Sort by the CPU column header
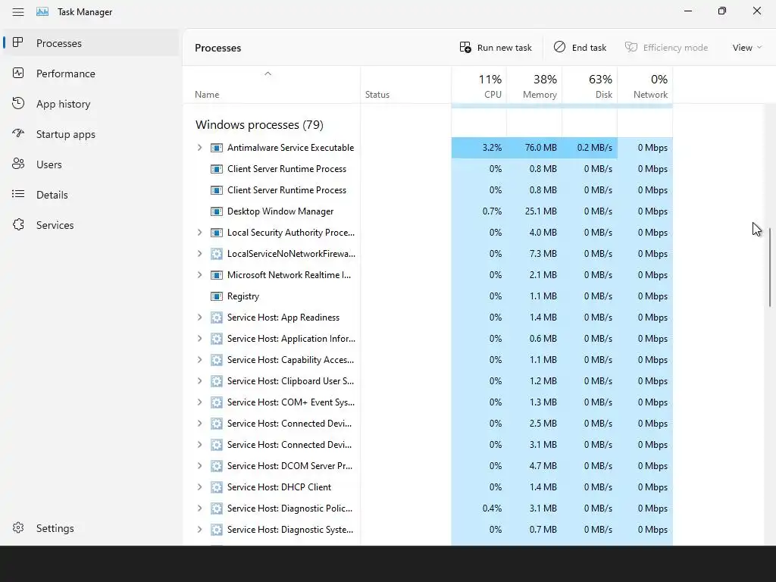The width and height of the screenshot is (776, 582). [x=479, y=85]
